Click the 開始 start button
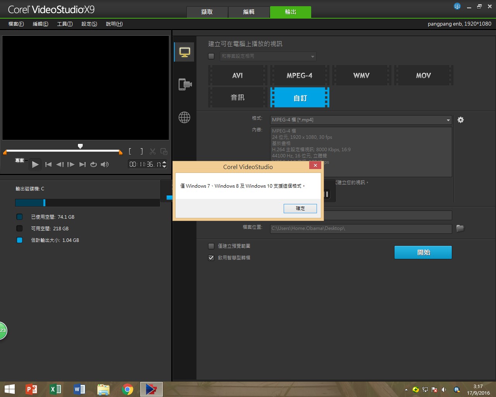This screenshot has width=496, height=397. point(423,252)
